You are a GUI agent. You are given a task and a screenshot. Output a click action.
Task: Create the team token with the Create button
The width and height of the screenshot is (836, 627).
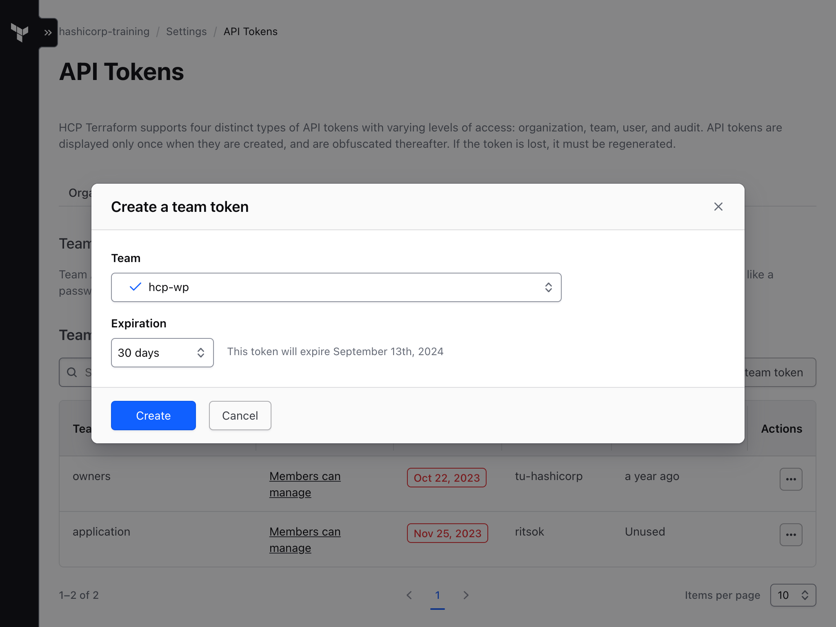click(153, 416)
